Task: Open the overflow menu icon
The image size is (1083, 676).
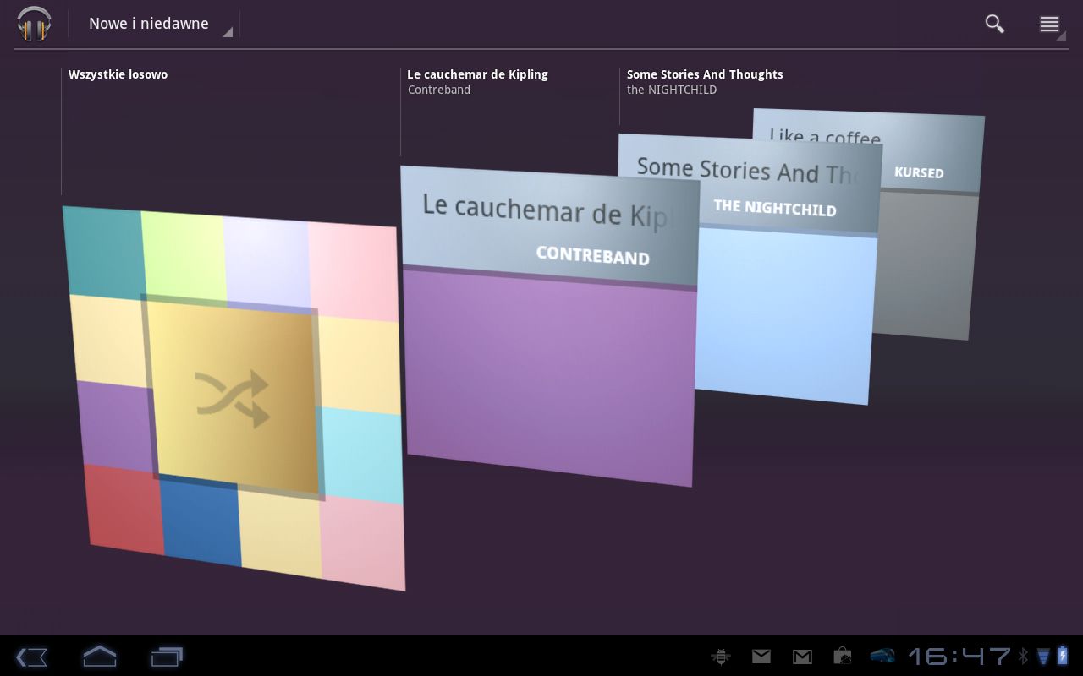Action: [1050, 25]
